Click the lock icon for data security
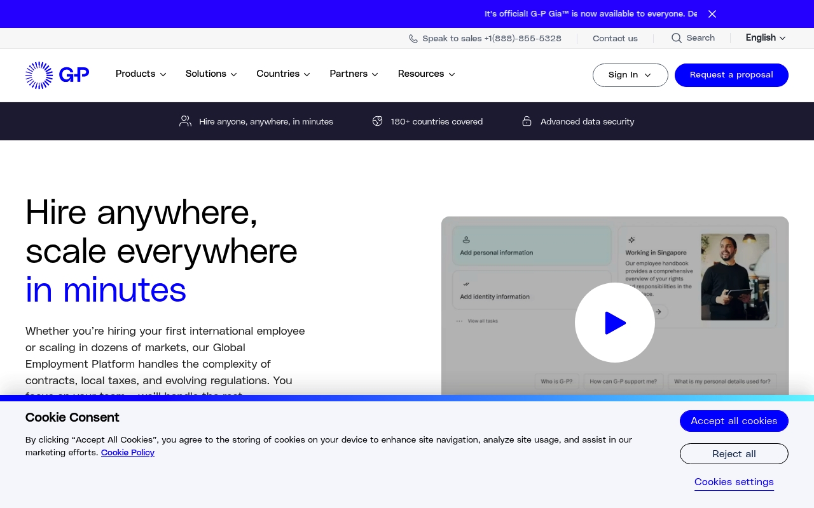Image resolution: width=814 pixels, height=508 pixels. point(527,121)
